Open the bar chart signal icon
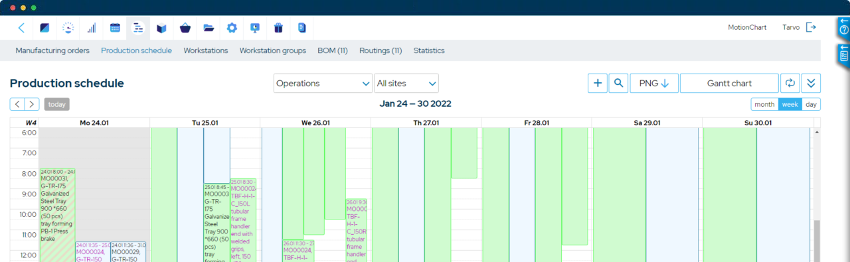The width and height of the screenshot is (850, 262). [x=92, y=28]
